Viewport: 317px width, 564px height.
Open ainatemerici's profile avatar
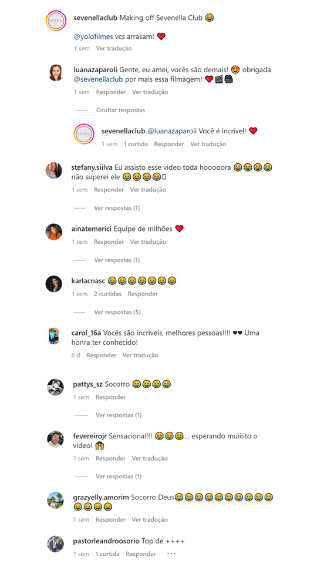tap(53, 231)
